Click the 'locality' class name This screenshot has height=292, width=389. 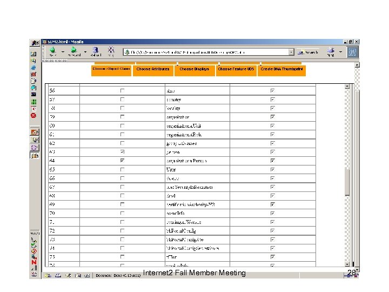(x=173, y=108)
